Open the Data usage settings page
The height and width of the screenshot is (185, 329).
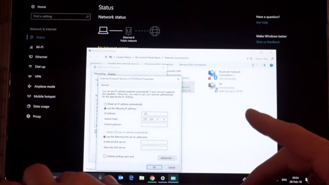tap(38, 106)
